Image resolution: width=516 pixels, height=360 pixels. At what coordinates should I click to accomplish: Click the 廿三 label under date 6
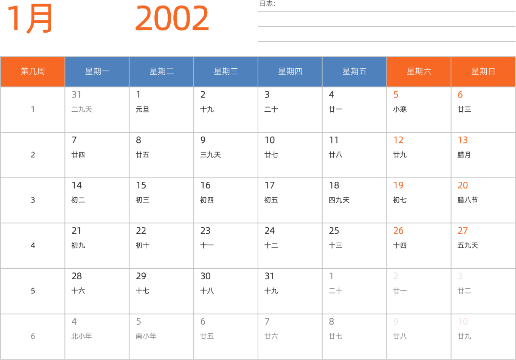(464, 110)
